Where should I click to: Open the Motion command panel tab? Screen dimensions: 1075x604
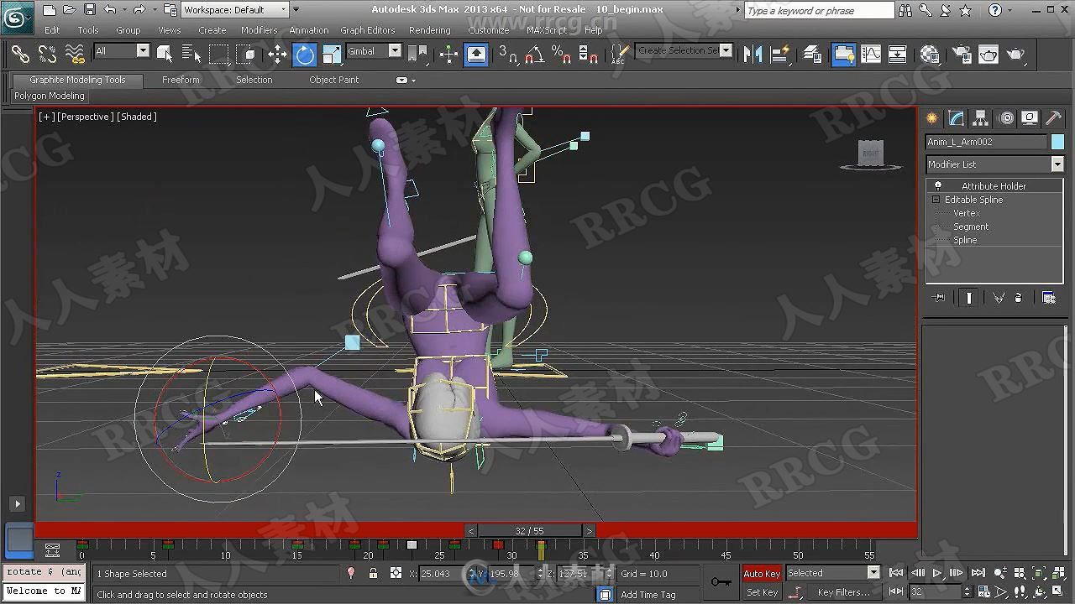click(1005, 118)
